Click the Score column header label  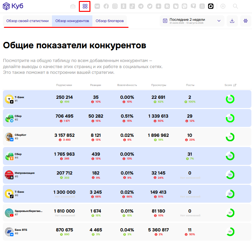pos(228,85)
